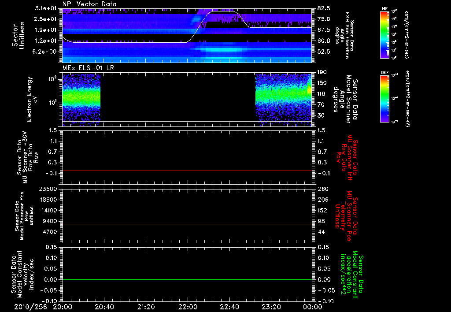Click the 22:00 time axis label
This screenshot has height=312, width=451.
click(x=188, y=307)
